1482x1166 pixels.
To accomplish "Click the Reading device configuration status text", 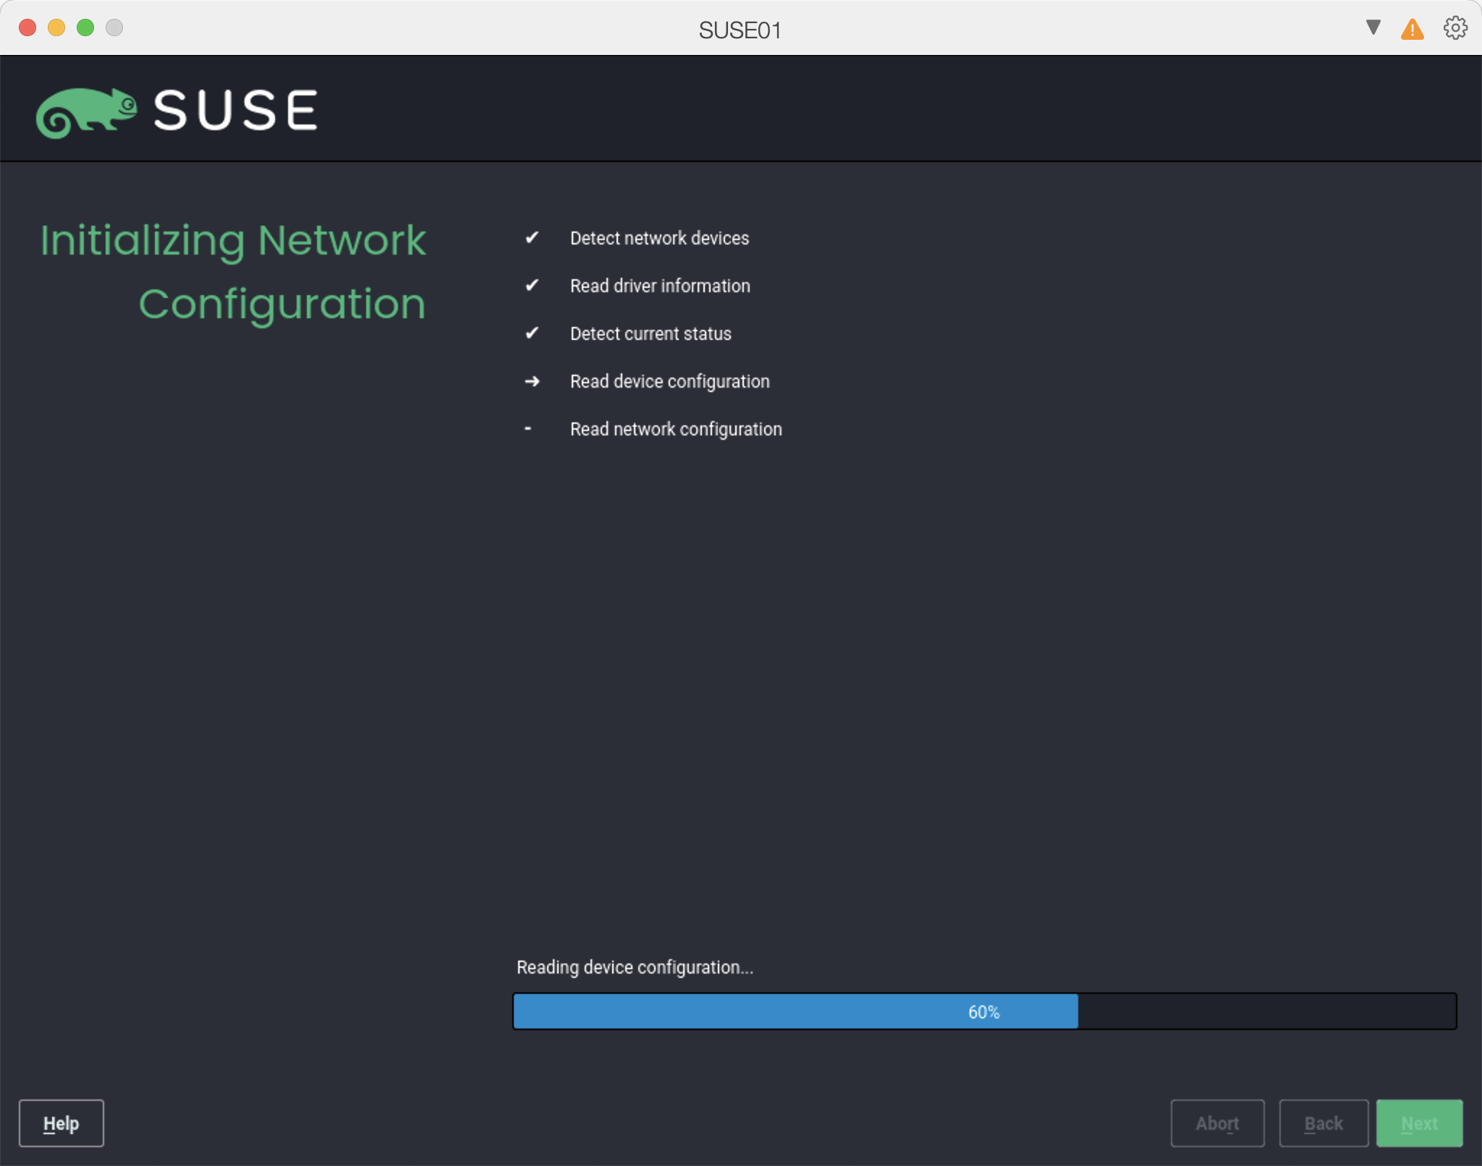I will (x=635, y=967).
